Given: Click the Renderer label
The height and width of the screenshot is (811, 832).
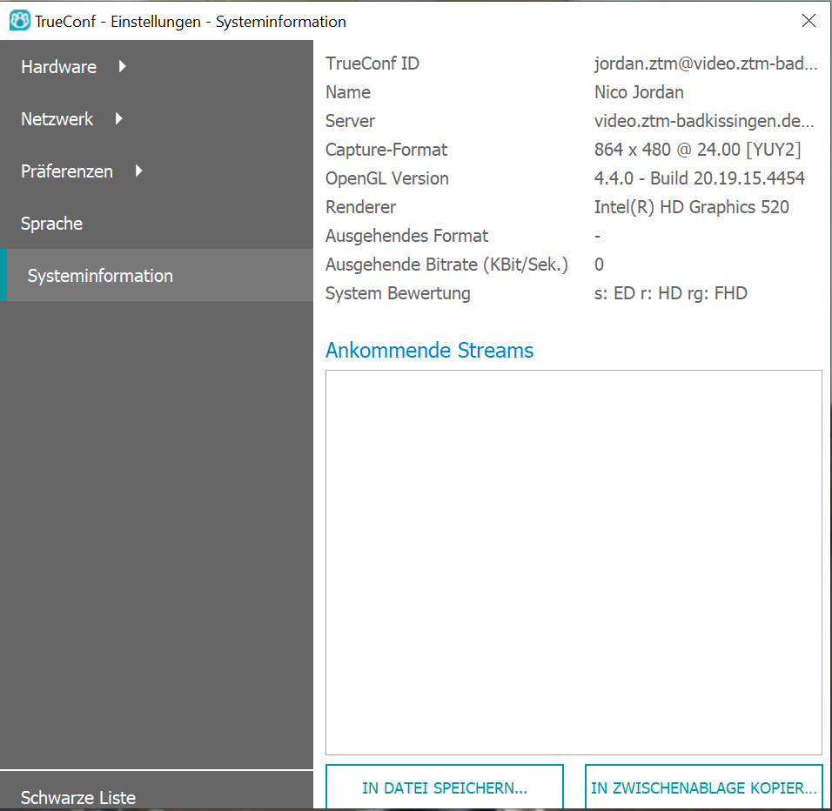Looking at the screenshot, I should tap(361, 207).
